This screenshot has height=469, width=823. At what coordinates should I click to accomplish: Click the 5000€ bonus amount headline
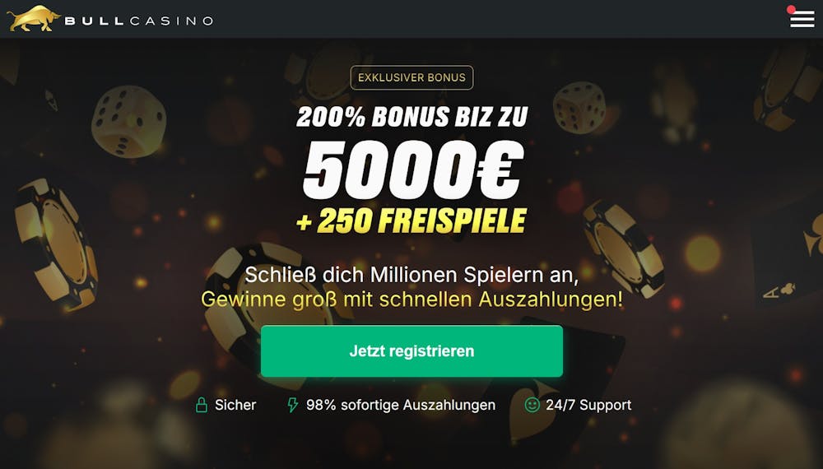coord(413,170)
